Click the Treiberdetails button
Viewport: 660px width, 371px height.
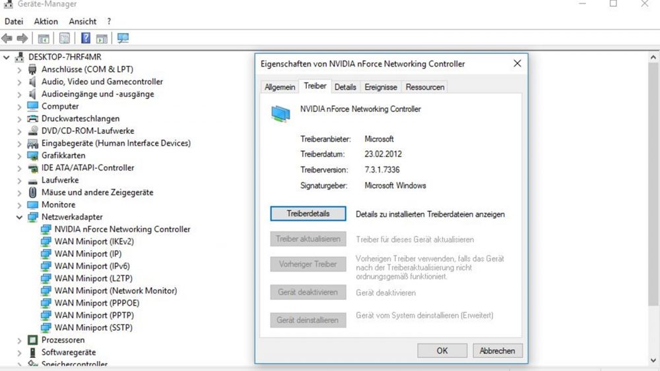pyautogui.click(x=308, y=214)
